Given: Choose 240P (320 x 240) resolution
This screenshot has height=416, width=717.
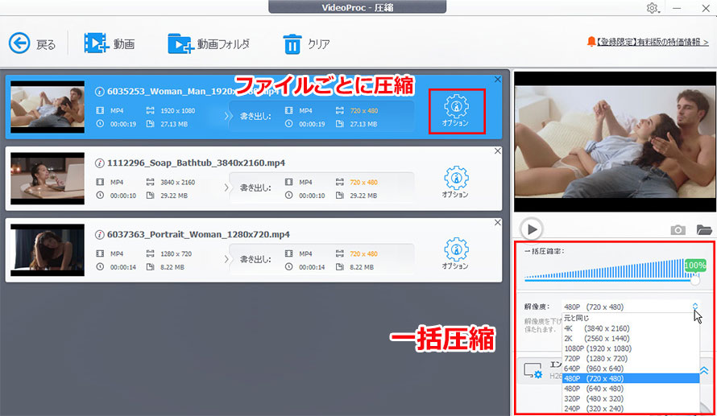Looking at the screenshot, I should [631, 409].
